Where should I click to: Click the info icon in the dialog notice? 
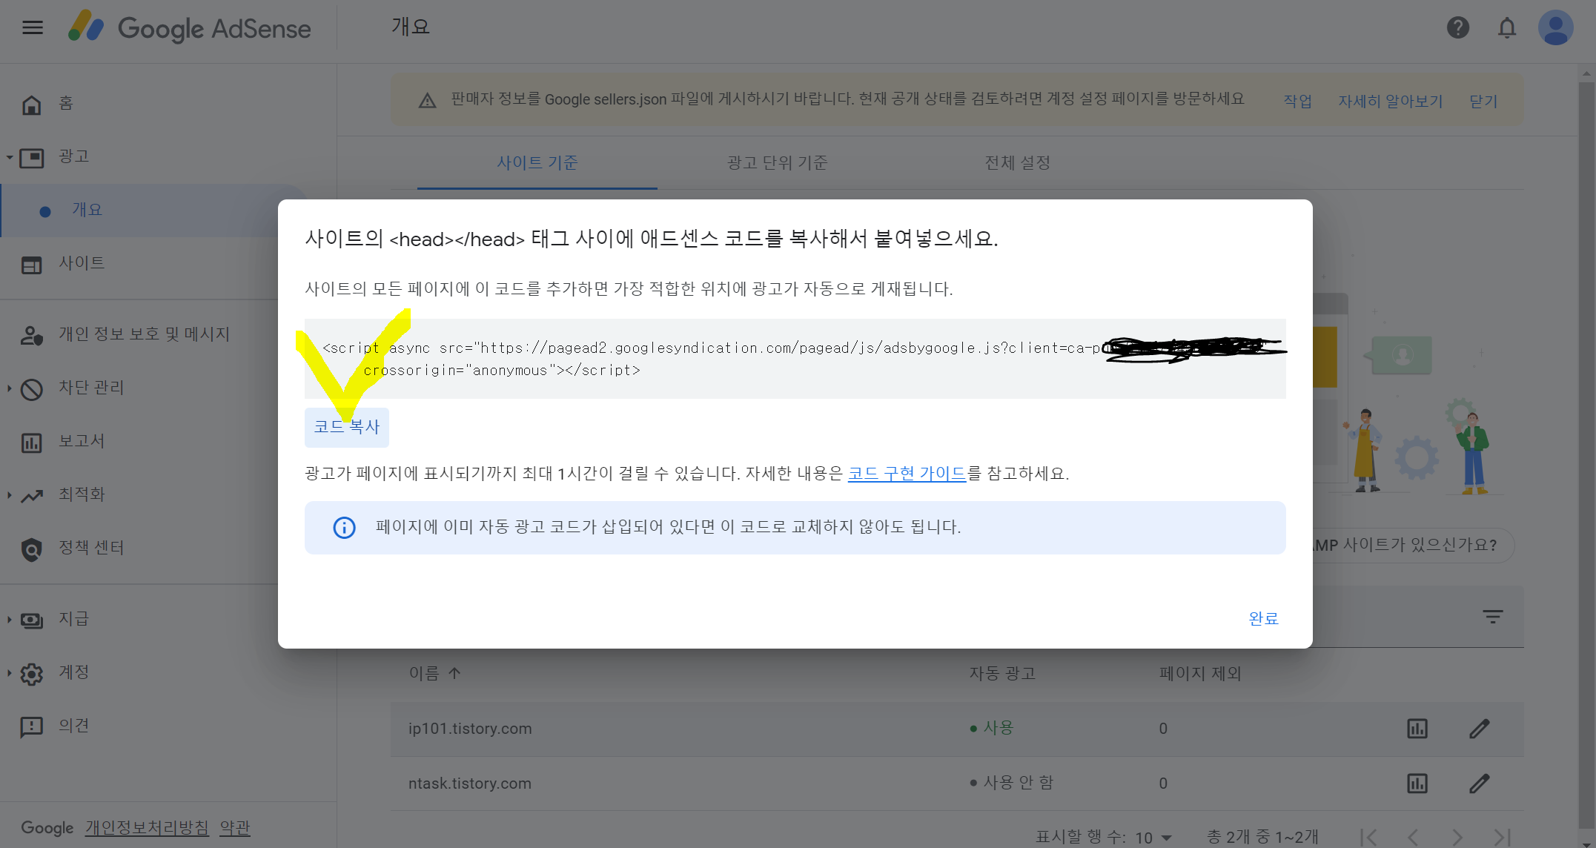pos(344,528)
